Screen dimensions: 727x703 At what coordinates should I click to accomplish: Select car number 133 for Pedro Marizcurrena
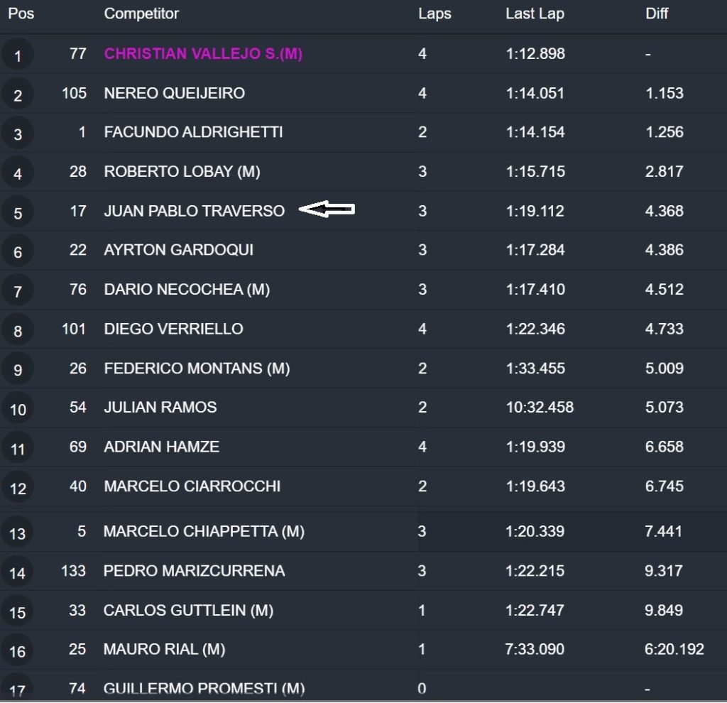(73, 571)
